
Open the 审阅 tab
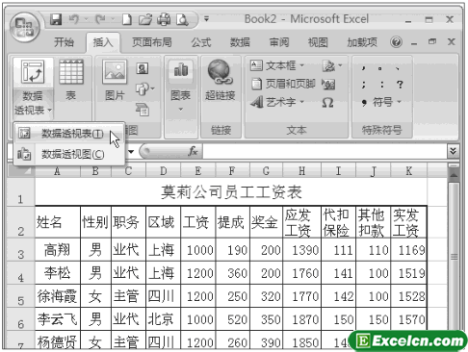279,42
